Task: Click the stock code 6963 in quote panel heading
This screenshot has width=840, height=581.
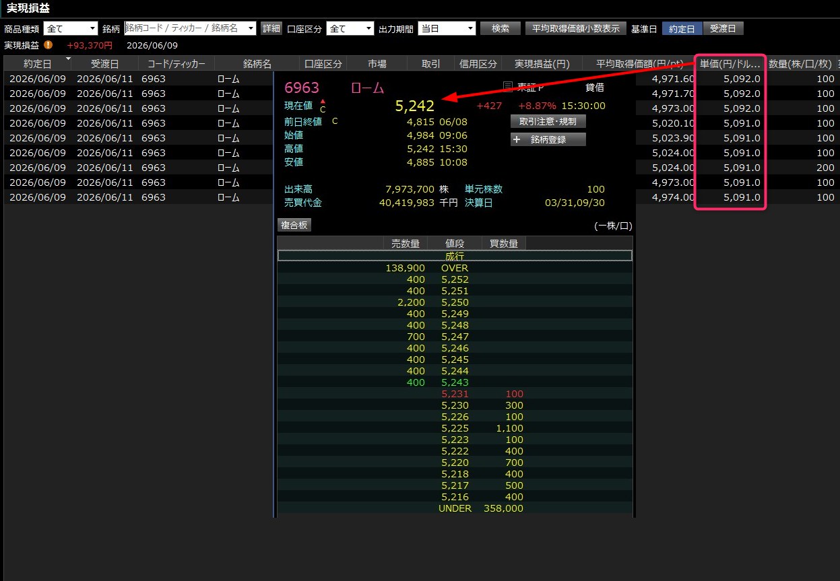Action: pos(302,88)
